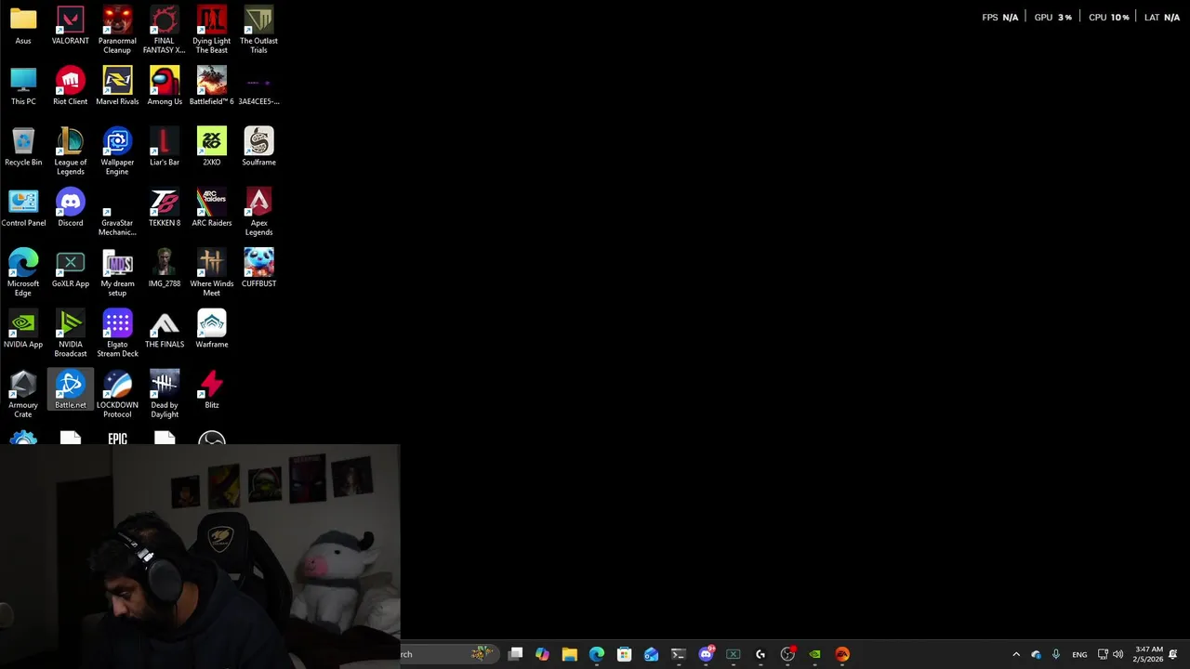Select the Paranormal Cleanup game icon
The image size is (1190, 669).
click(117, 30)
